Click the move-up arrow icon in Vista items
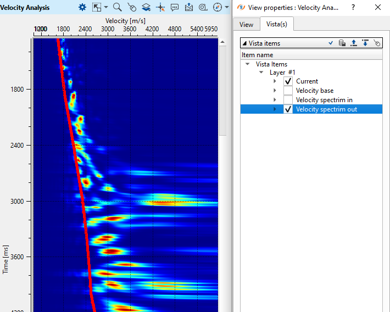Viewport: 390px width, 312px height. [x=353, y=43]
